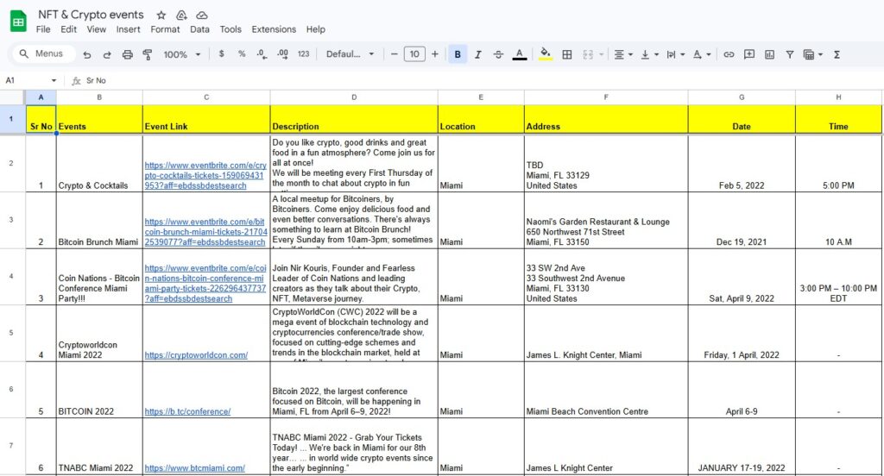The height and width of the screenshot is (476, 884).
Task: Decrease decimal places
Action: [262, 54]
